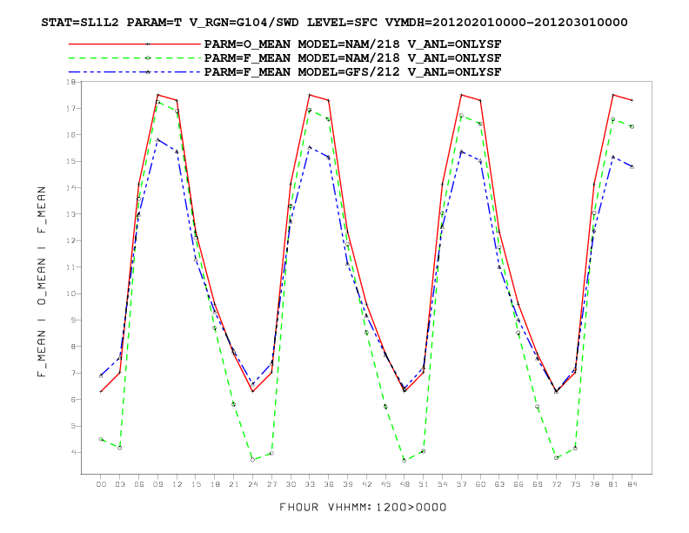Click x-axis tick label 57

point(461,484)
